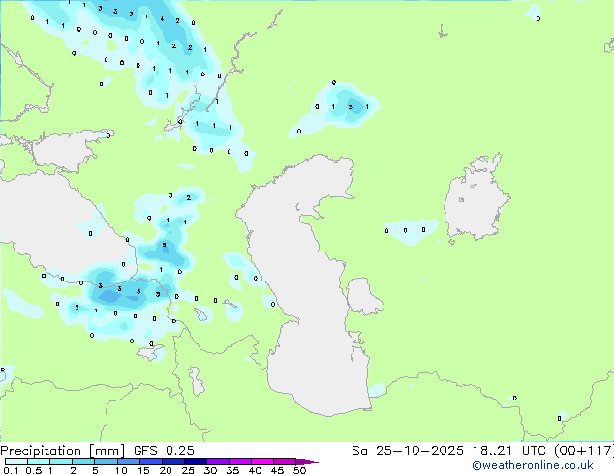
Task: Click the "35" legend scale label
Action: pyautogui.click(x=232, y=470)
